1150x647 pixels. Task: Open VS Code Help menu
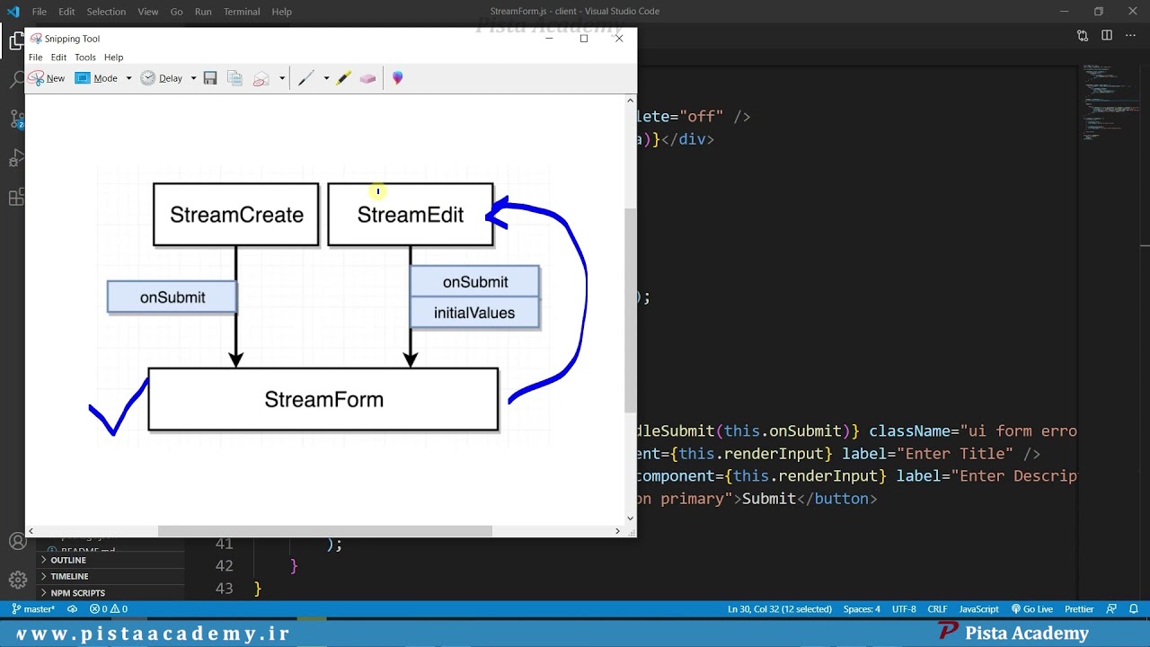[x=281, y=12]
